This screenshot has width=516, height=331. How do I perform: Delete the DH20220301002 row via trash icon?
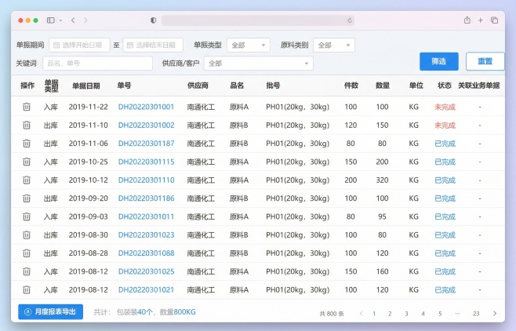(27, 125)
